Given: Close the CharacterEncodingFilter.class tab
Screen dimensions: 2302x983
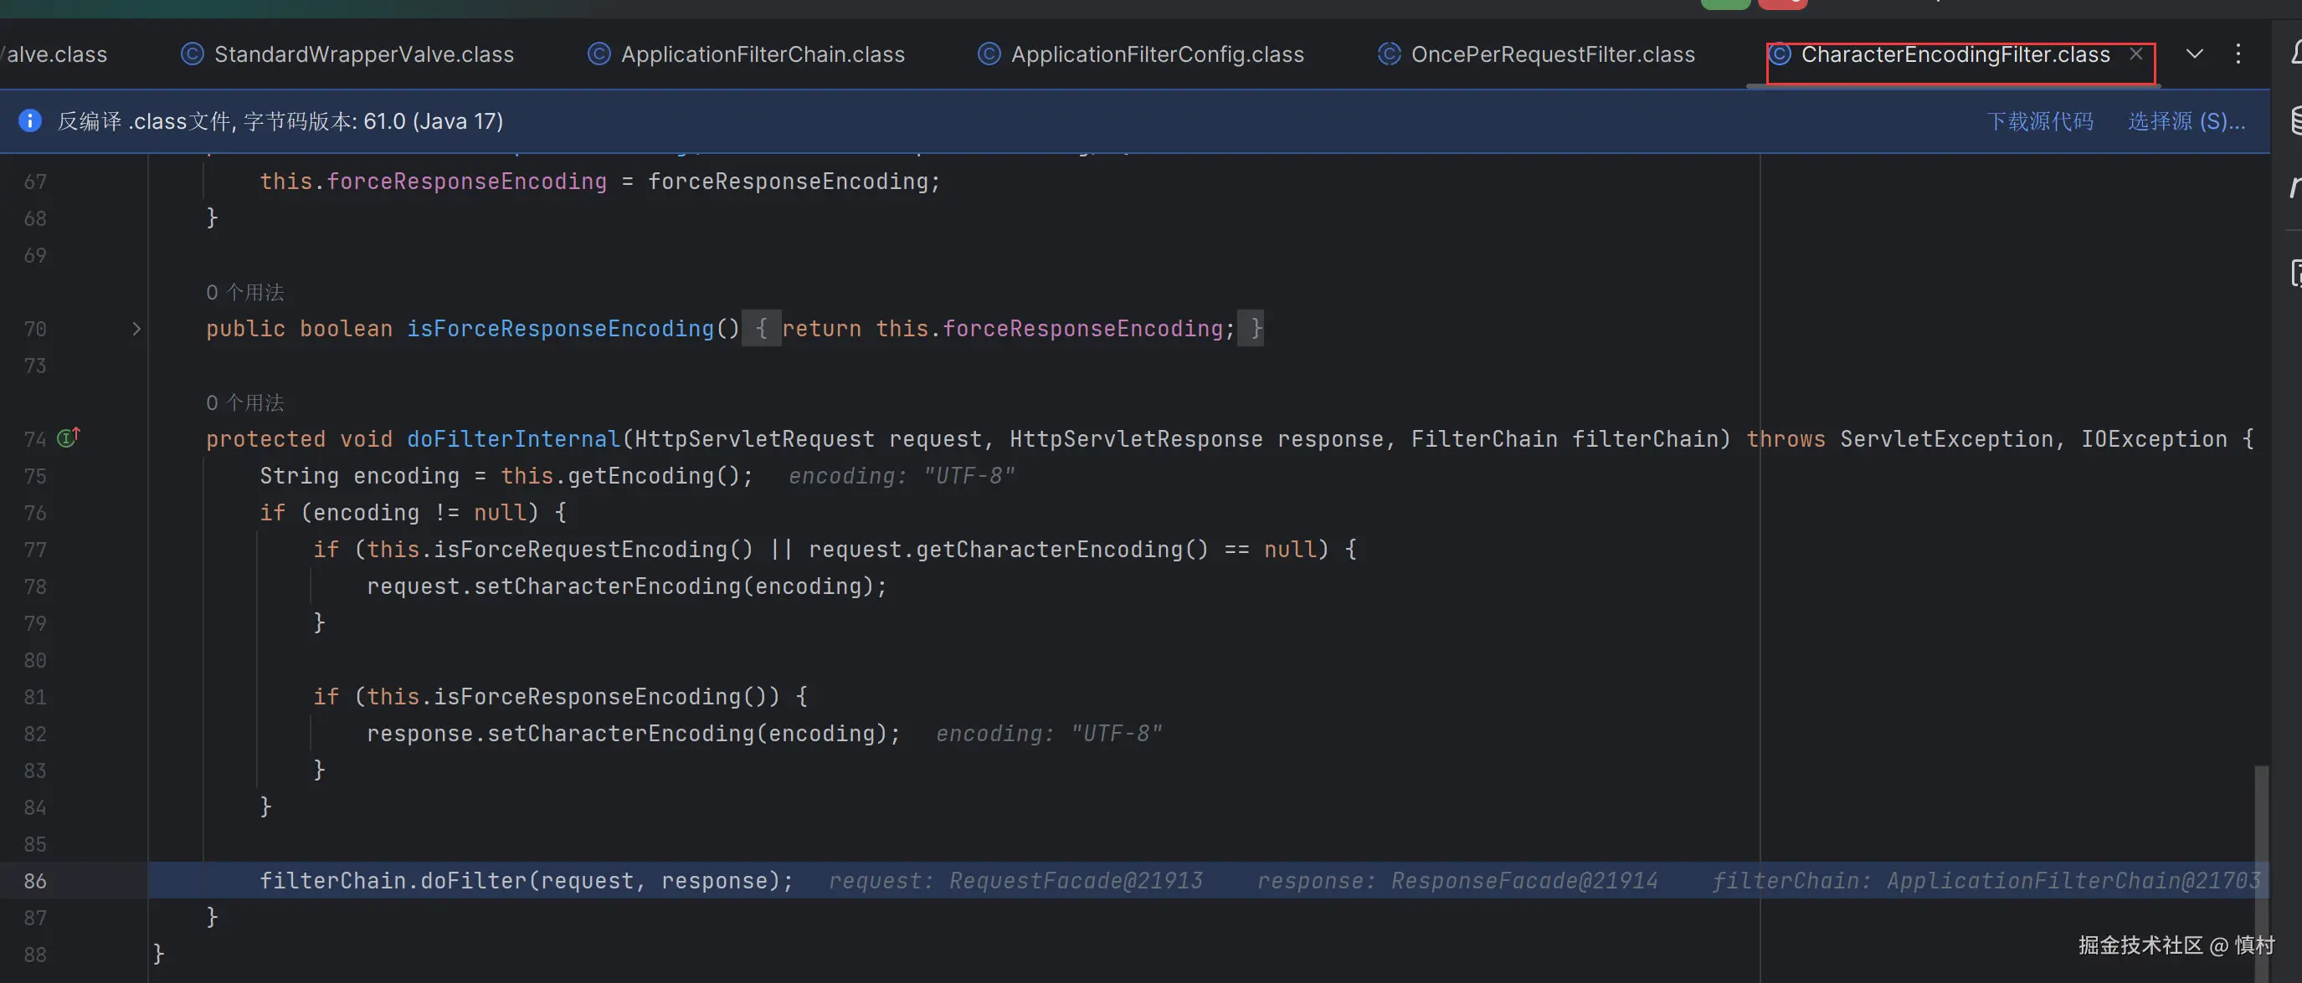Looking at the screenshot, I should [x=2135, y=54].
